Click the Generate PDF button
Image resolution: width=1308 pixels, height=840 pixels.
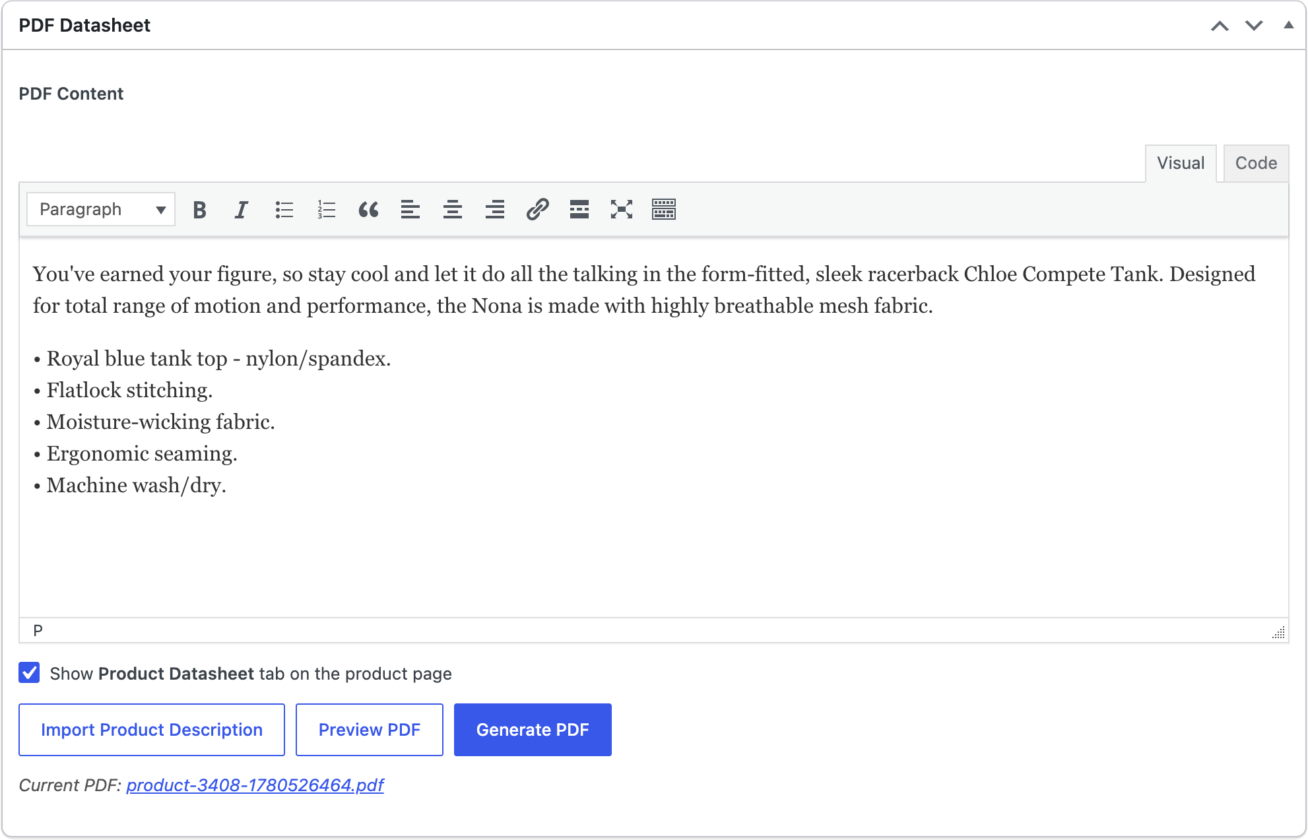533,730
